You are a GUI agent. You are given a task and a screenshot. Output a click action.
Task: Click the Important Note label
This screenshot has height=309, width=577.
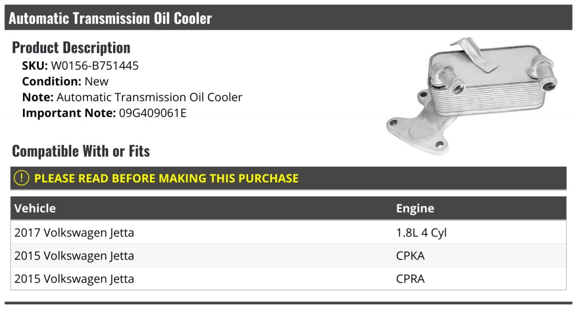[69, 113]
